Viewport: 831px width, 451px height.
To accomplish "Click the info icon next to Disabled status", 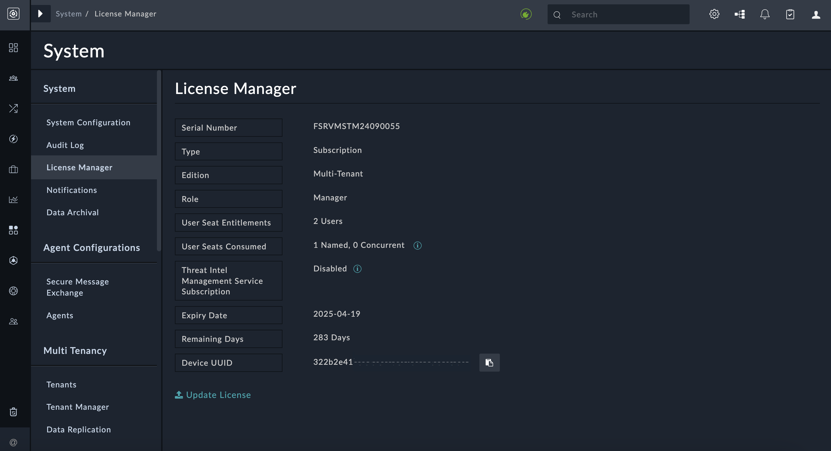I will click(x=357, y=268).
